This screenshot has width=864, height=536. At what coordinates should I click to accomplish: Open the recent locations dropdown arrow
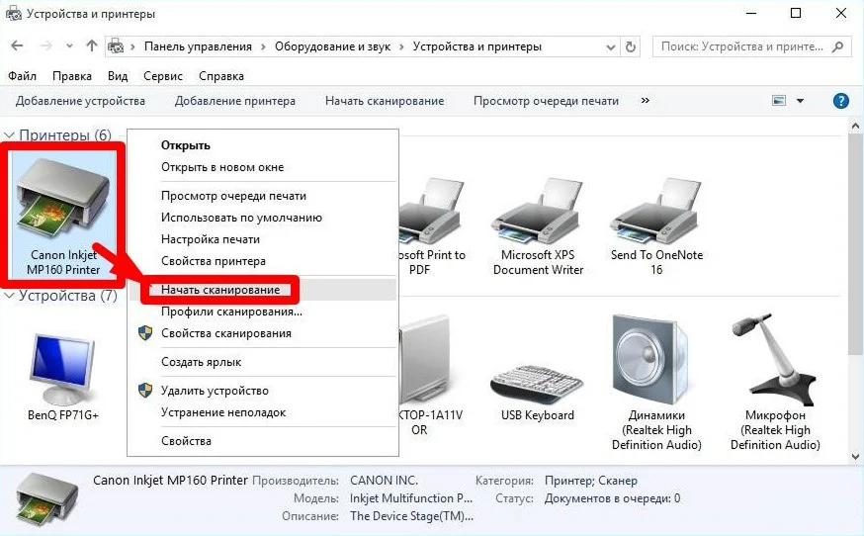pyautogui.click(x=69, y=46)
